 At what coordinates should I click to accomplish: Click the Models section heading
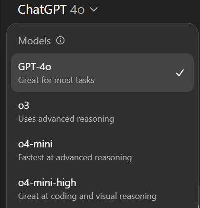point(34,41)
